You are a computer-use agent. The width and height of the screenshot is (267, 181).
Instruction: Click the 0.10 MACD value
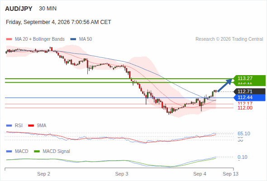(243, 157)
